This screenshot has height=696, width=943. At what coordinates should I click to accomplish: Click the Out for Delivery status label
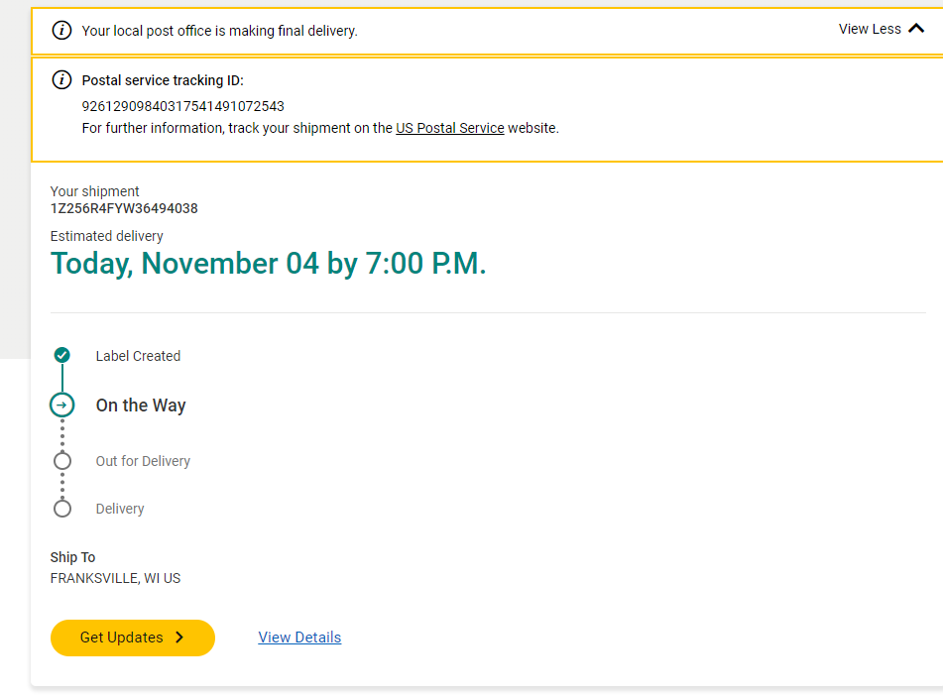(143, 461)
